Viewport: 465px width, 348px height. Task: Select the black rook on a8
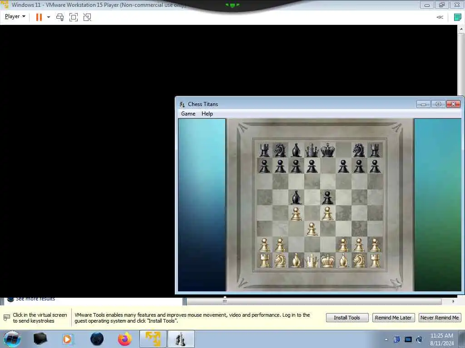tap(265, 150)
